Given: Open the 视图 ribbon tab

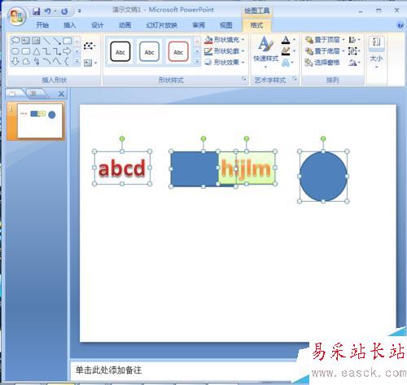Looking at the screenshot, I should (x=226, y=25).
